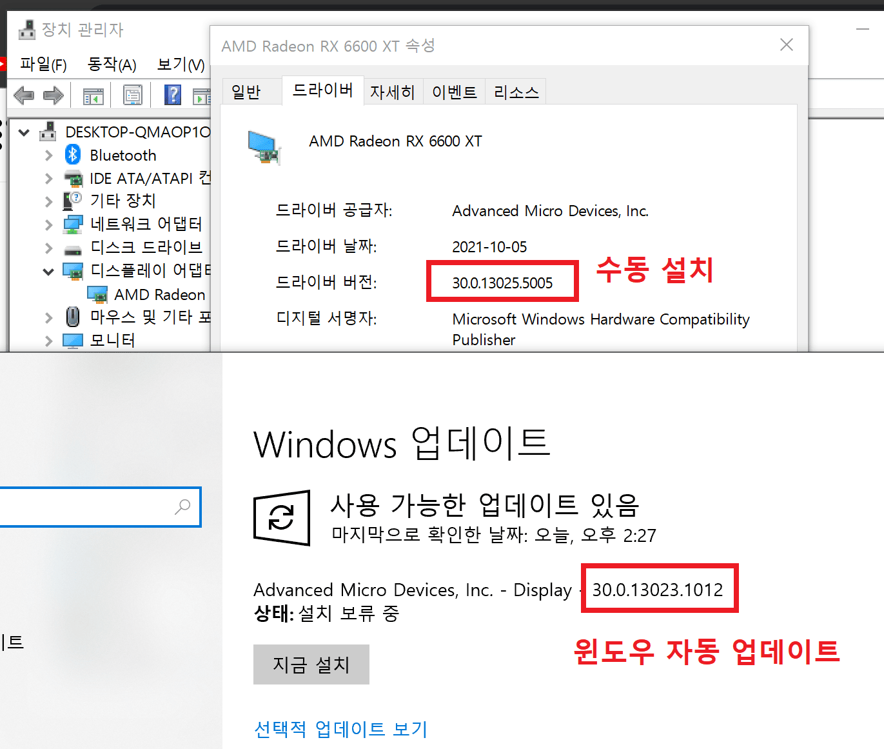Open the 파일(F) menu
Image resolution: width=884 pixels, height=749 pixels.
coord(43,64)
